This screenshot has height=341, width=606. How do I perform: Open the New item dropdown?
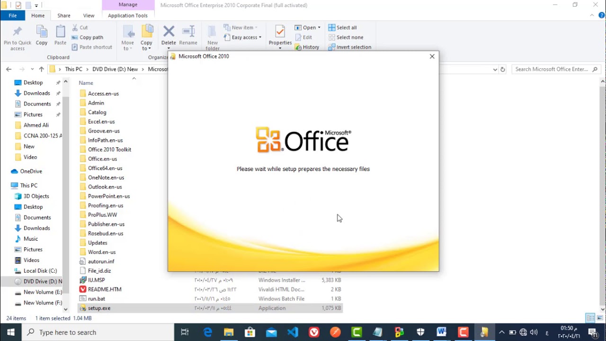pos(241,27)
